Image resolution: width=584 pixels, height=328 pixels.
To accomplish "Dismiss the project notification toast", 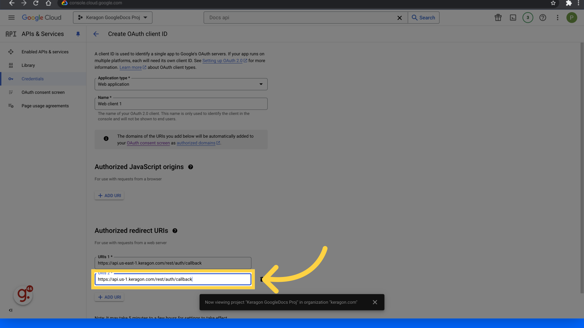I will pos(375,302).
